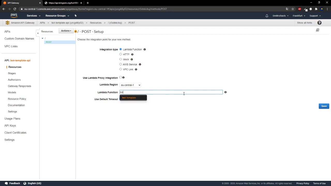
Task: Click Show all hints
Action: pos(304,23)
